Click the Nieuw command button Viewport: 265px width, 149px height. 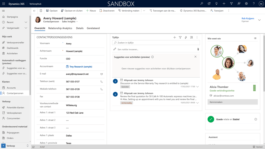91,11
